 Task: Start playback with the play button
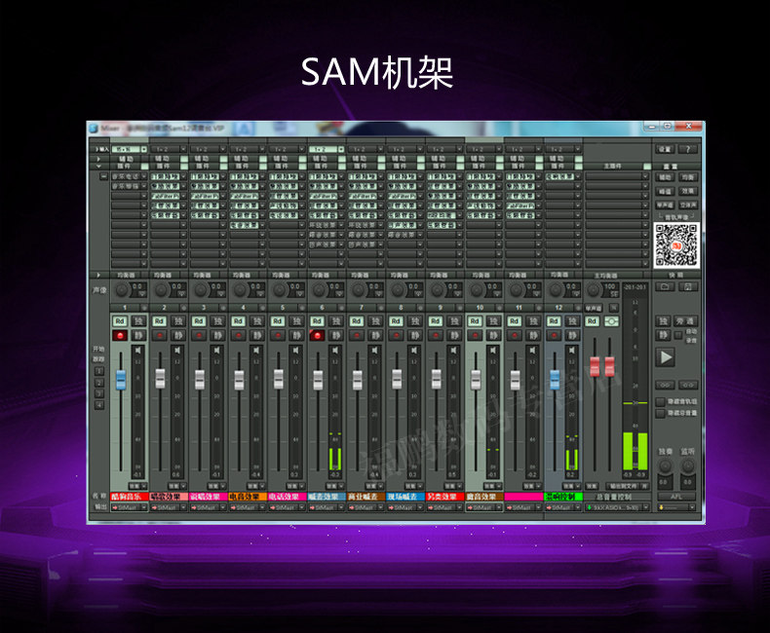[666, 356]
